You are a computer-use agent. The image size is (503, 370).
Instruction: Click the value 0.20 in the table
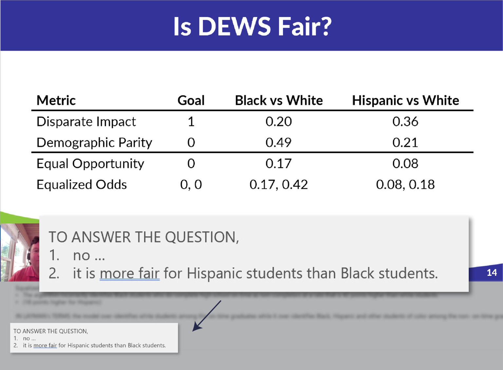[279, 121]
